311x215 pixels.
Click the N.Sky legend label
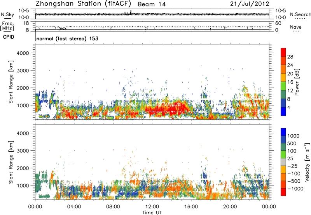coord(7,14)
